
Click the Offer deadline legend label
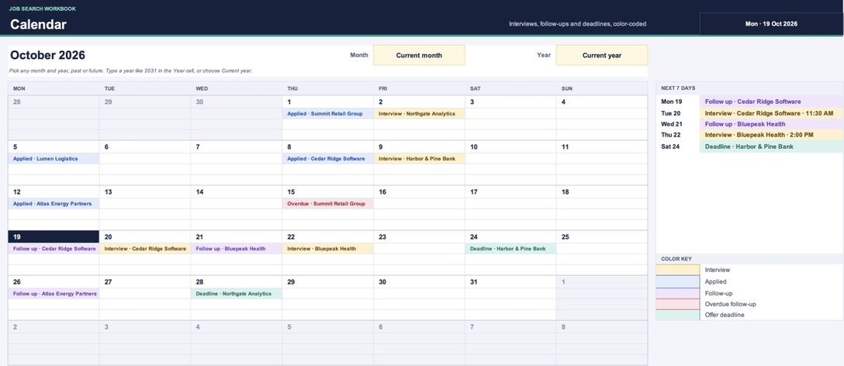tap(725, 315)
